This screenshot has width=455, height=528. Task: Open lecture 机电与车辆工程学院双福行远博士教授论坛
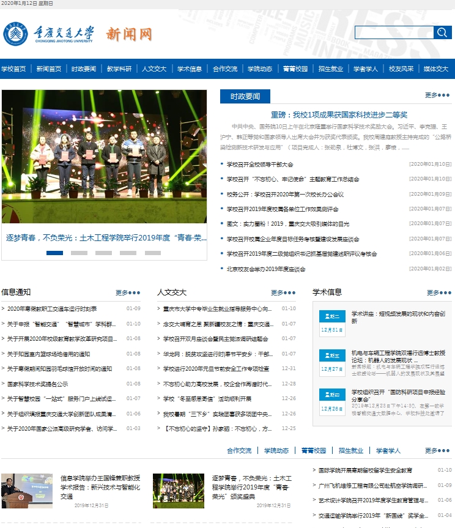click(399, 356)
